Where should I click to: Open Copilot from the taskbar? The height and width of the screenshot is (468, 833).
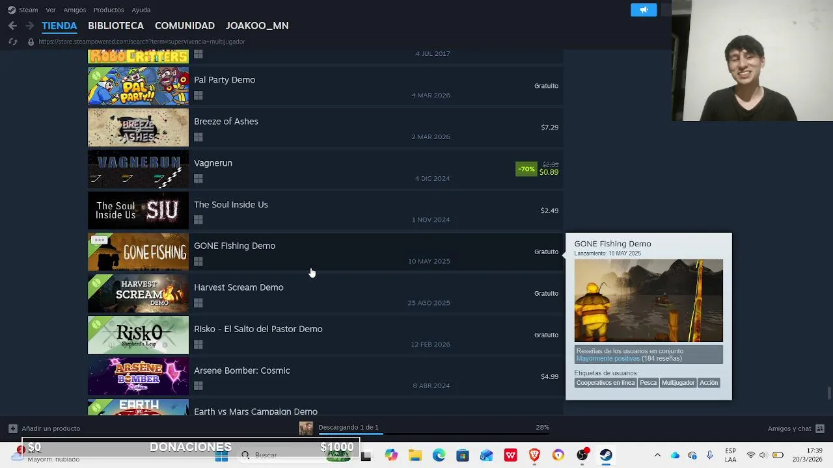(x=390, y=455)
